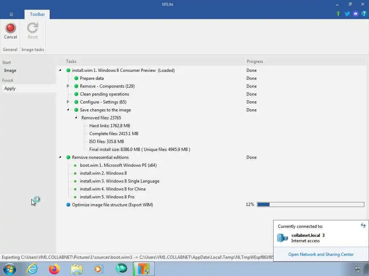Select install.wim 4. Windows 8 for China
The width and height of the screenshot is (369, 276).
click(x=113, y=189)
